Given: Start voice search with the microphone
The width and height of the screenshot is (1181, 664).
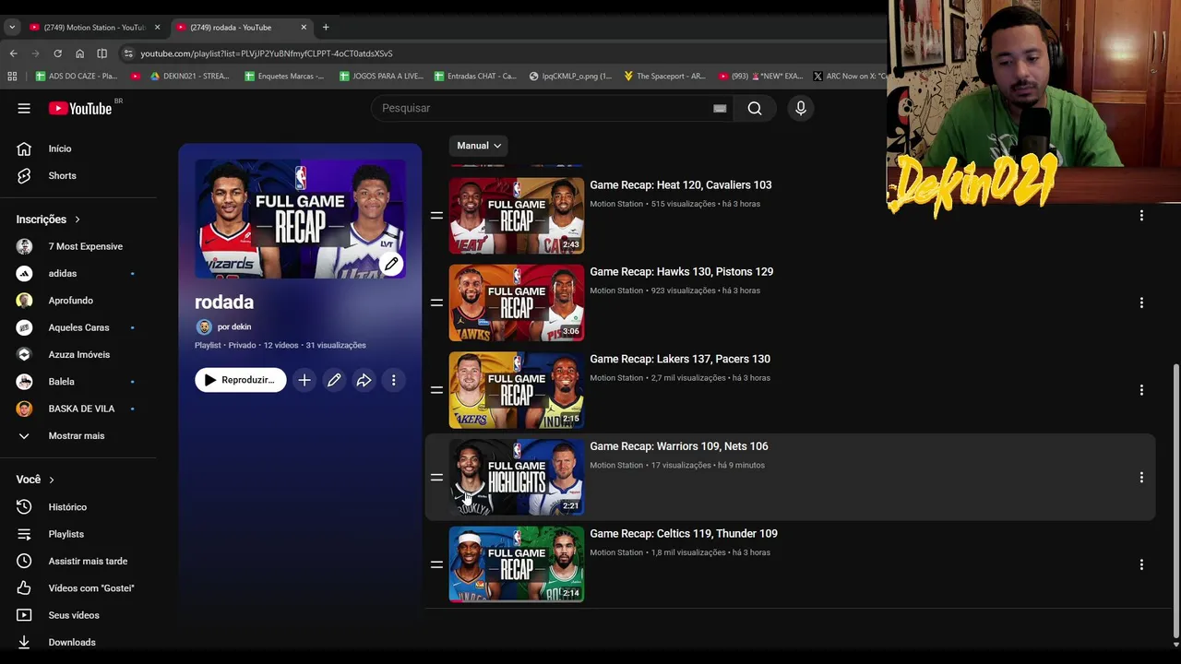Looking at the screenshot, I should pos(801,108).
